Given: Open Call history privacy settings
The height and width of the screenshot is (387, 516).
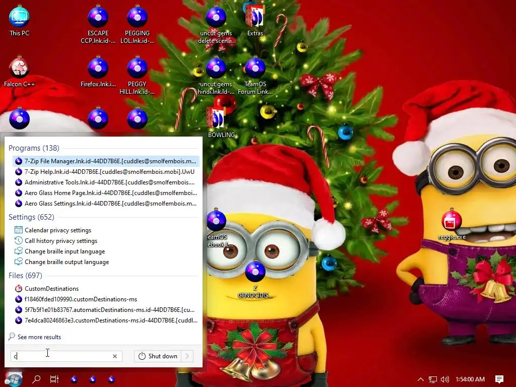Looking at the screenshot, I should 106,241.
